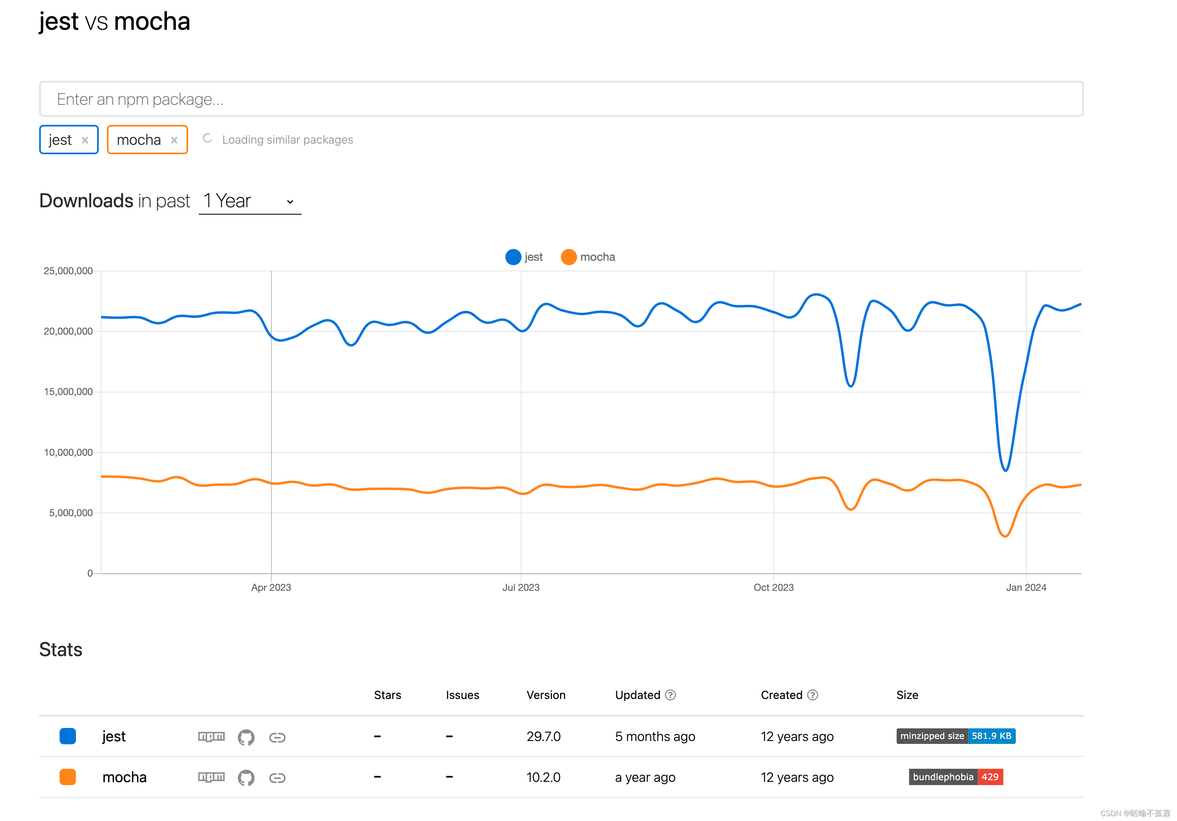
Task: Click the Jul 2023 axis label
Action: coord(521,587)
